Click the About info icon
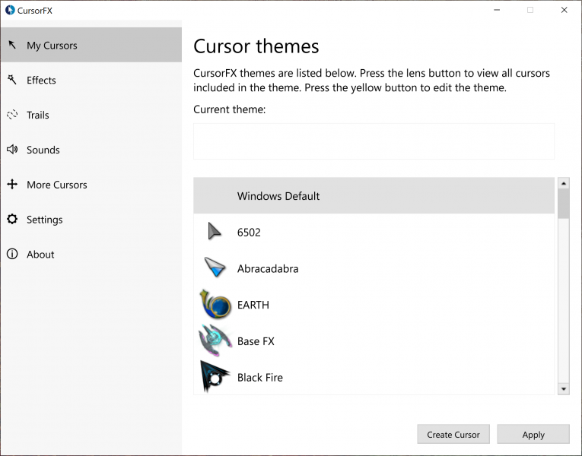This screenshot has height=456, width=582. (12, 254)
